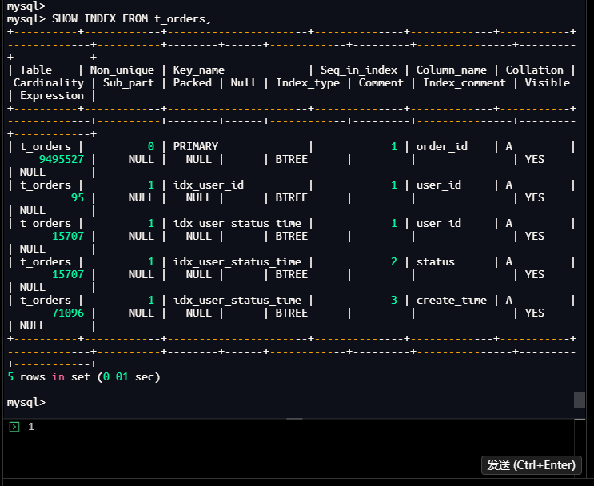This screenshot has width=594, height=486.
Task: Click Seq_in_index value 2
Action: click(x=394, y=261)
